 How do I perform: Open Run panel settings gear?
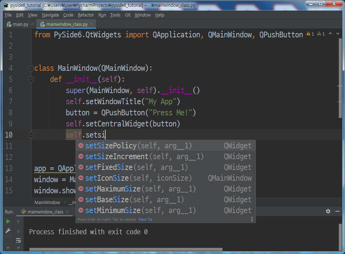click(x=328, y=211)
